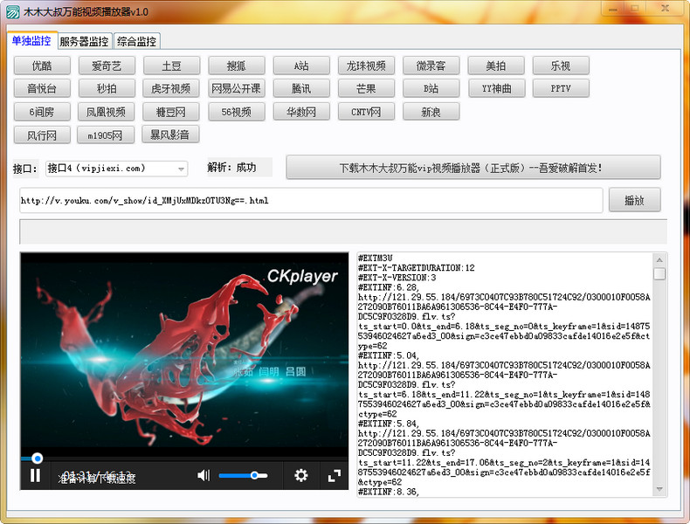Click the 虎牙视频 button
Viewport: 690px width, 524px height.
(x=170, y=89)
